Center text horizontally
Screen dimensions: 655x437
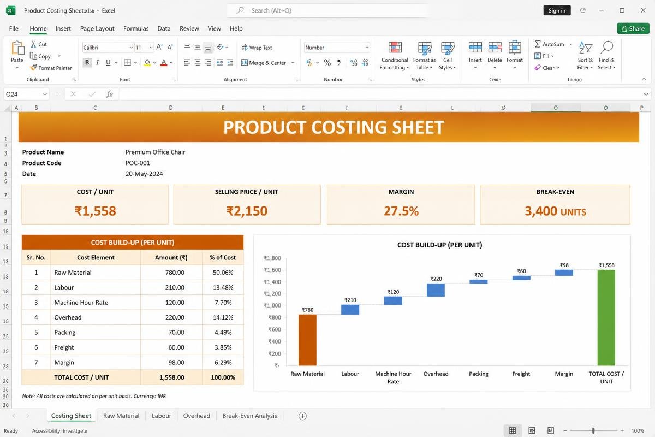point(198,63)
